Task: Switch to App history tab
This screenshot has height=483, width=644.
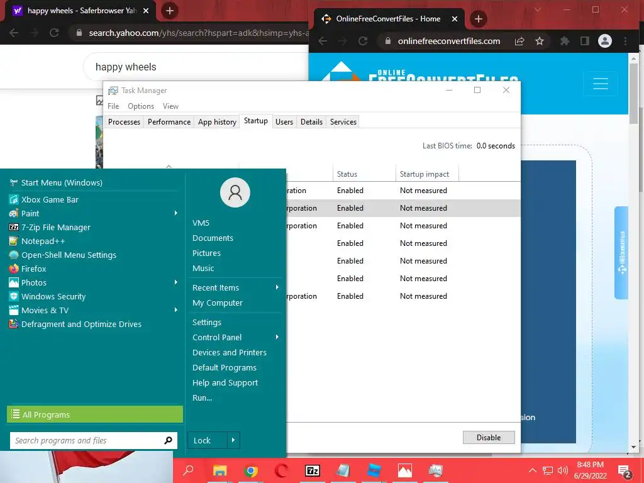Action: pyautogui.click(x=217, y=122)
